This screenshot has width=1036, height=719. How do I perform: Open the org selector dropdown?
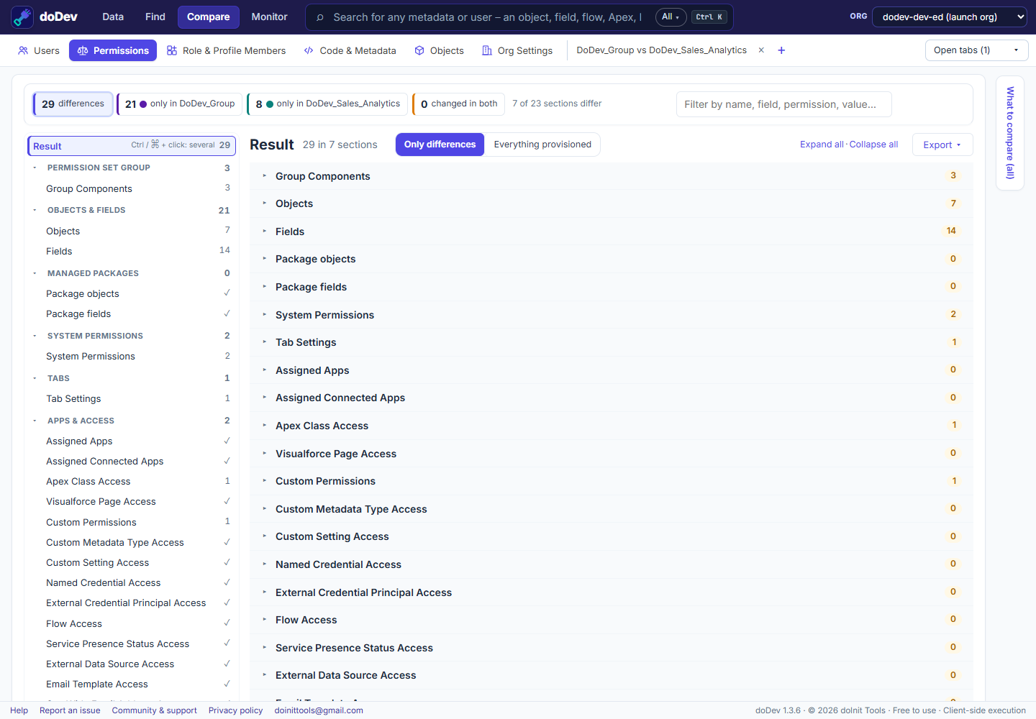[x=950, y=17]
